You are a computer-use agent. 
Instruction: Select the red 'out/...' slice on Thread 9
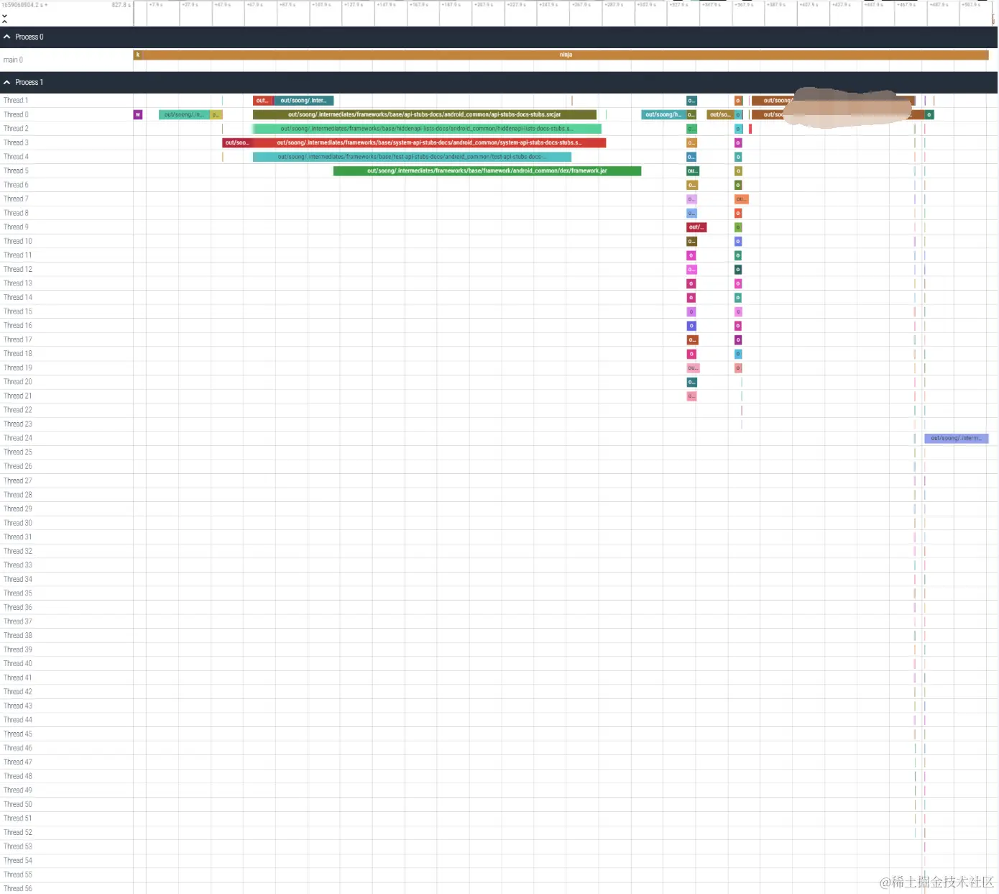tap(696, 227)
